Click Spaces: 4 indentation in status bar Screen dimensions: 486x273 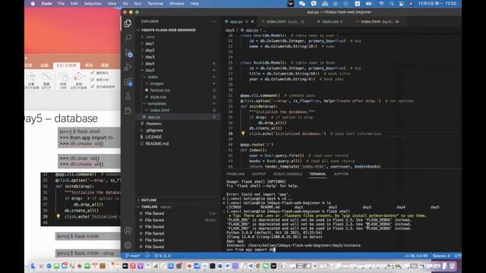tap(440, 256)
